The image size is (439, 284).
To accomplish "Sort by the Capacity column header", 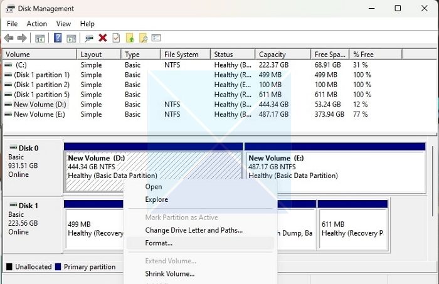I will click(272, 55).
